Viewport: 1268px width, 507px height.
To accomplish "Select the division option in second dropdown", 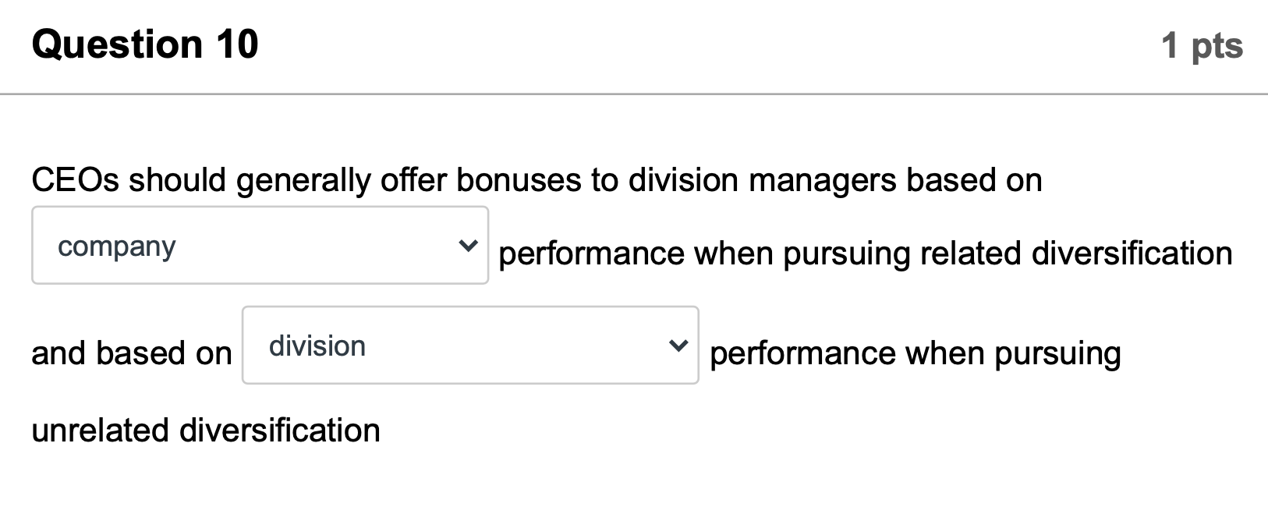I will click(317, 346).
